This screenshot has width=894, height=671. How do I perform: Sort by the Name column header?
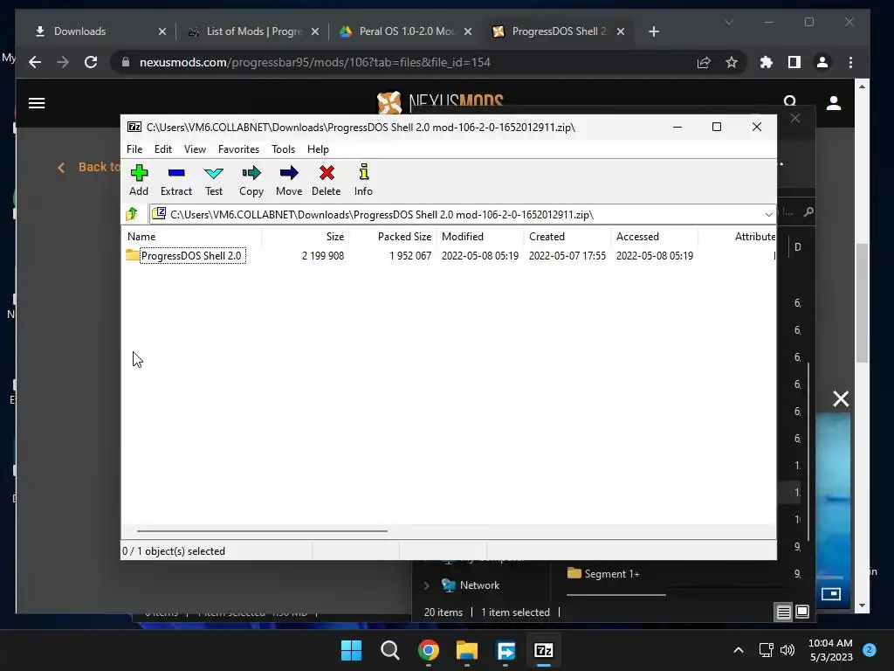coord(141,236)
